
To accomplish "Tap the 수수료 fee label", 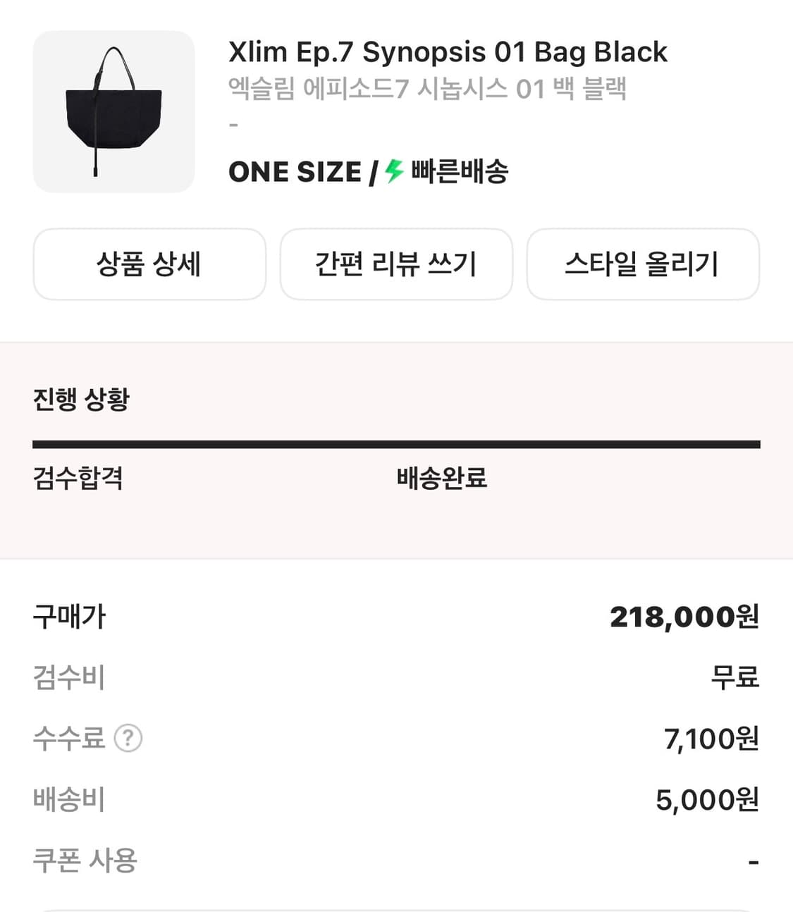I will pyautogui.click(x=69, y=738).
